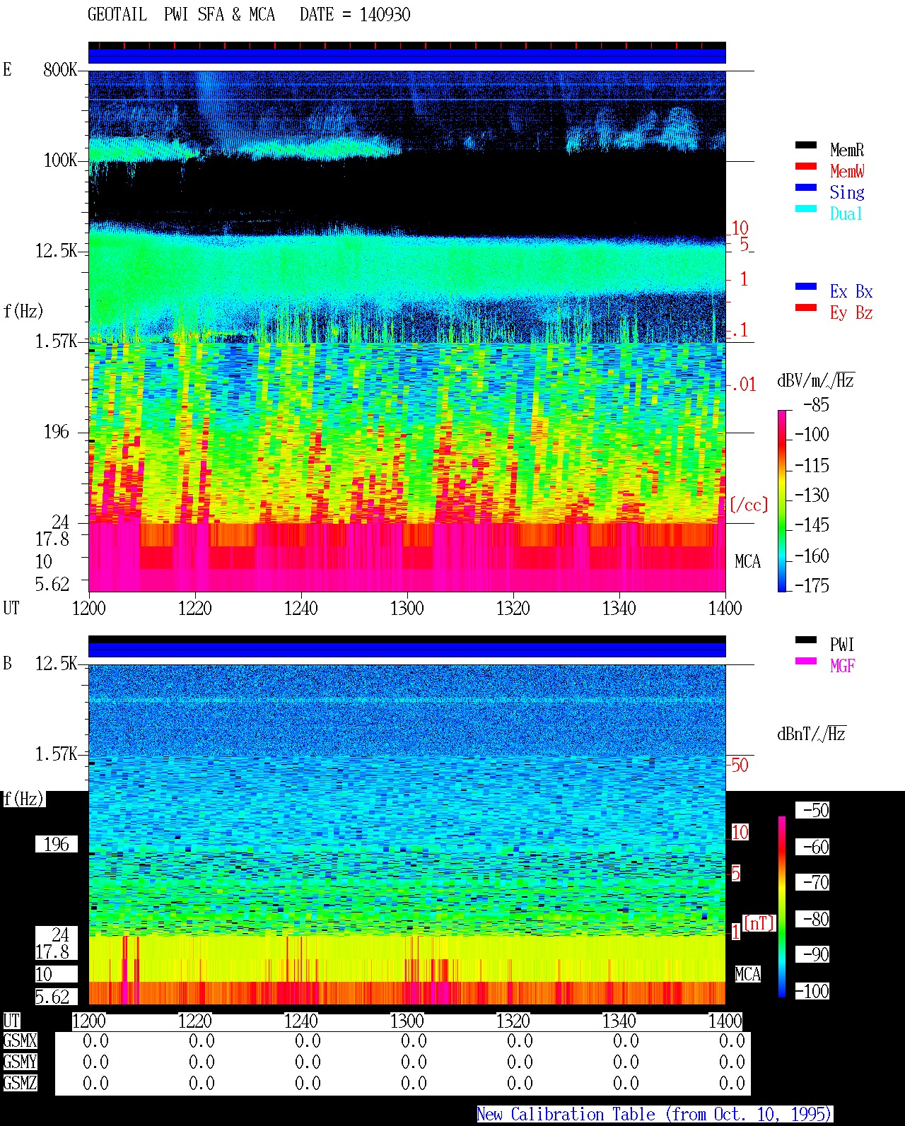Click the 'MemR' legend label

click(x=847, y=150)
